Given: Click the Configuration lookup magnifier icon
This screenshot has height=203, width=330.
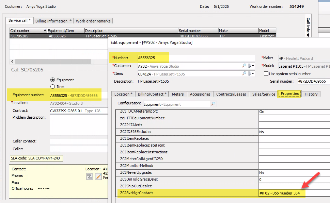Looking at the screenshot, I should [x=214, y=104].
